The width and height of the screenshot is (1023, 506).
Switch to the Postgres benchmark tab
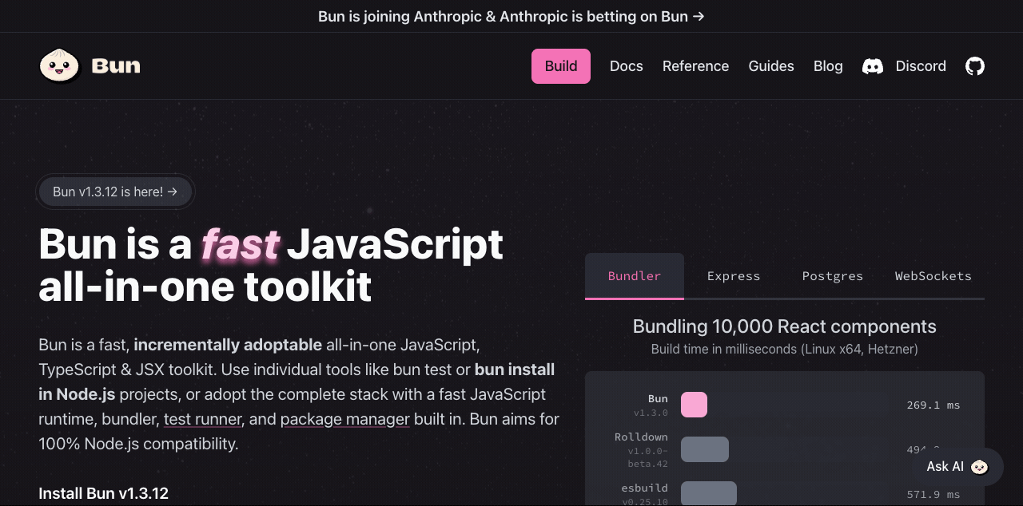coord(833,276)
